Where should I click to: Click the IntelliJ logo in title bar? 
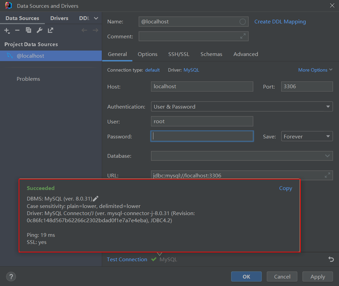tap(8, 5)
